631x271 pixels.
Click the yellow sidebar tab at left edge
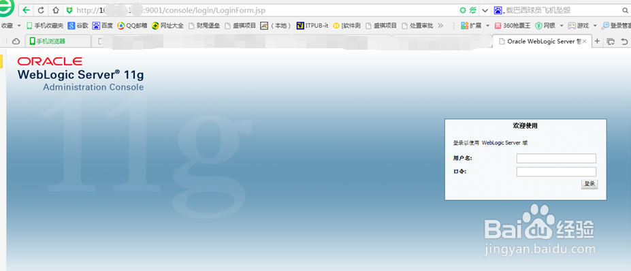coord(1,61)
